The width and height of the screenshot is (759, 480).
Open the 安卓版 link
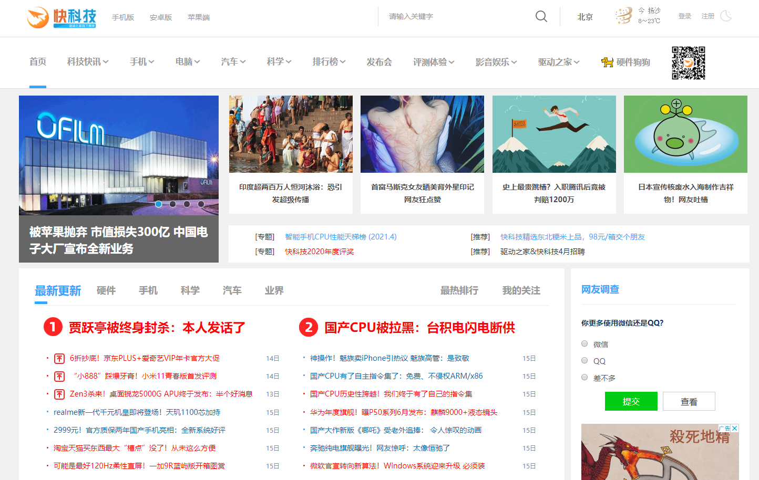coord(161,17)
